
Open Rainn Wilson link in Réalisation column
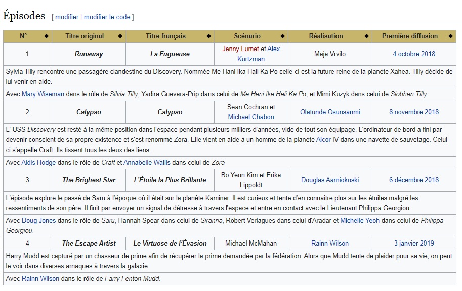pos(330,244)
